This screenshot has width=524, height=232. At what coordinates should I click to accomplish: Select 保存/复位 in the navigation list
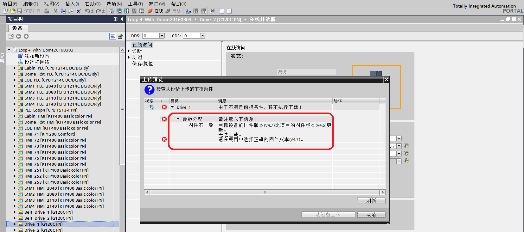[x=143, y=64]
